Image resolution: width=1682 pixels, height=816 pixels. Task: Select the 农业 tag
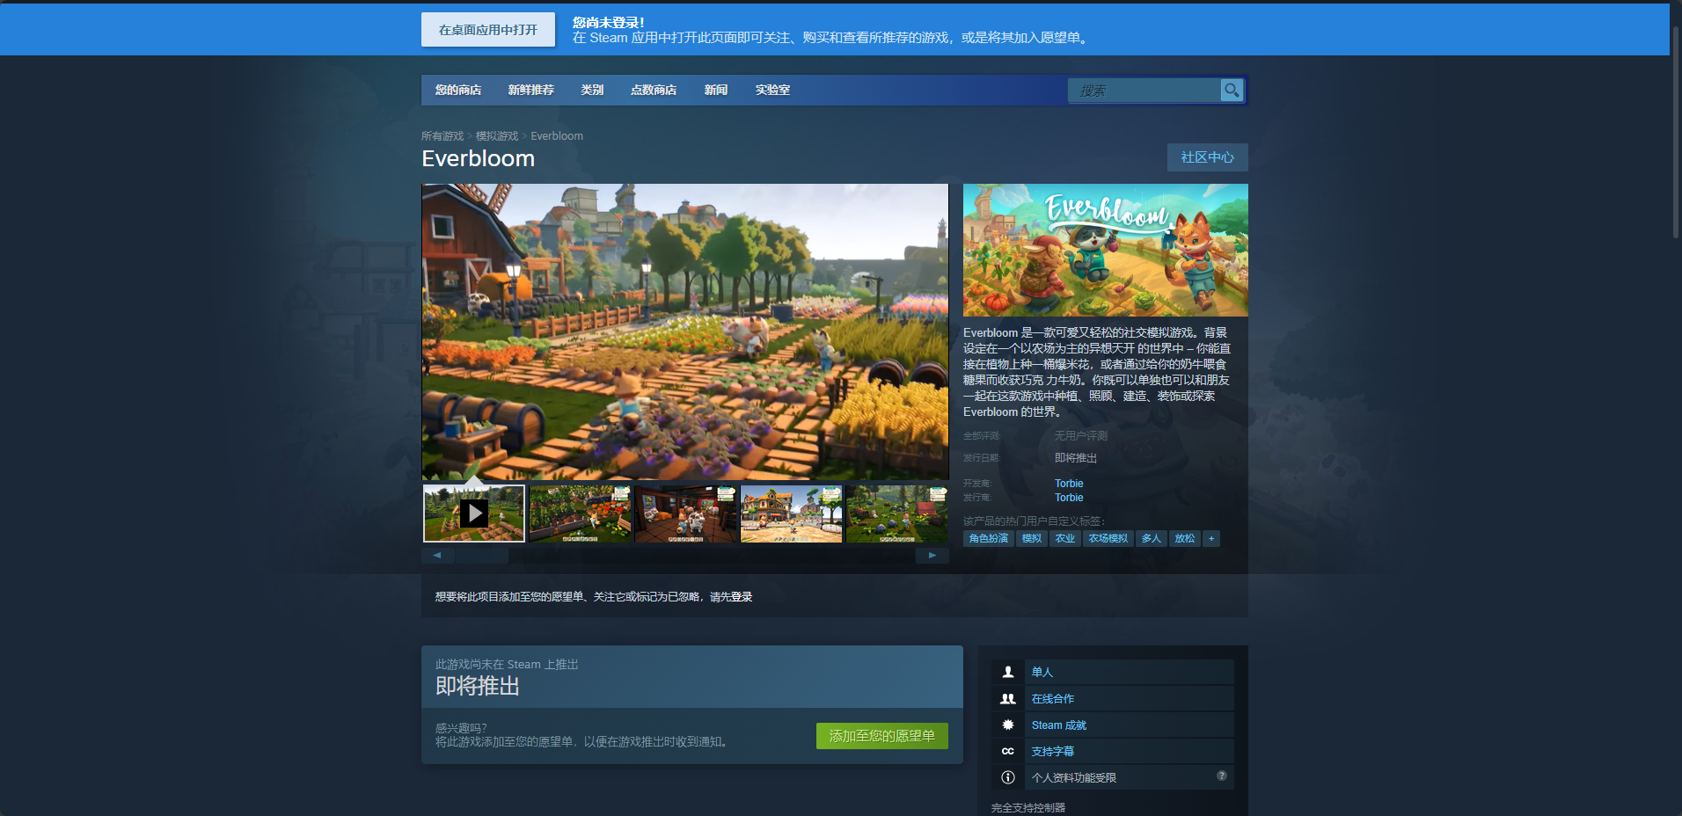[x=1065, y=538]
